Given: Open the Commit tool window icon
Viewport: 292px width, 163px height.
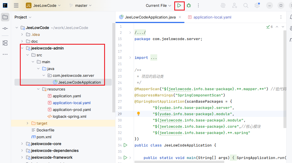Looking at the screenshot, I should 5,28.
